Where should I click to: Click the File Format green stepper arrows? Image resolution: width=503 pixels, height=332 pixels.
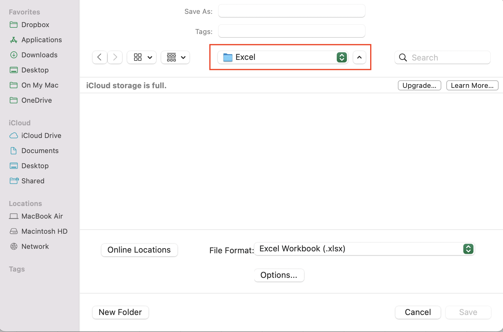click(x=468, y=249)
